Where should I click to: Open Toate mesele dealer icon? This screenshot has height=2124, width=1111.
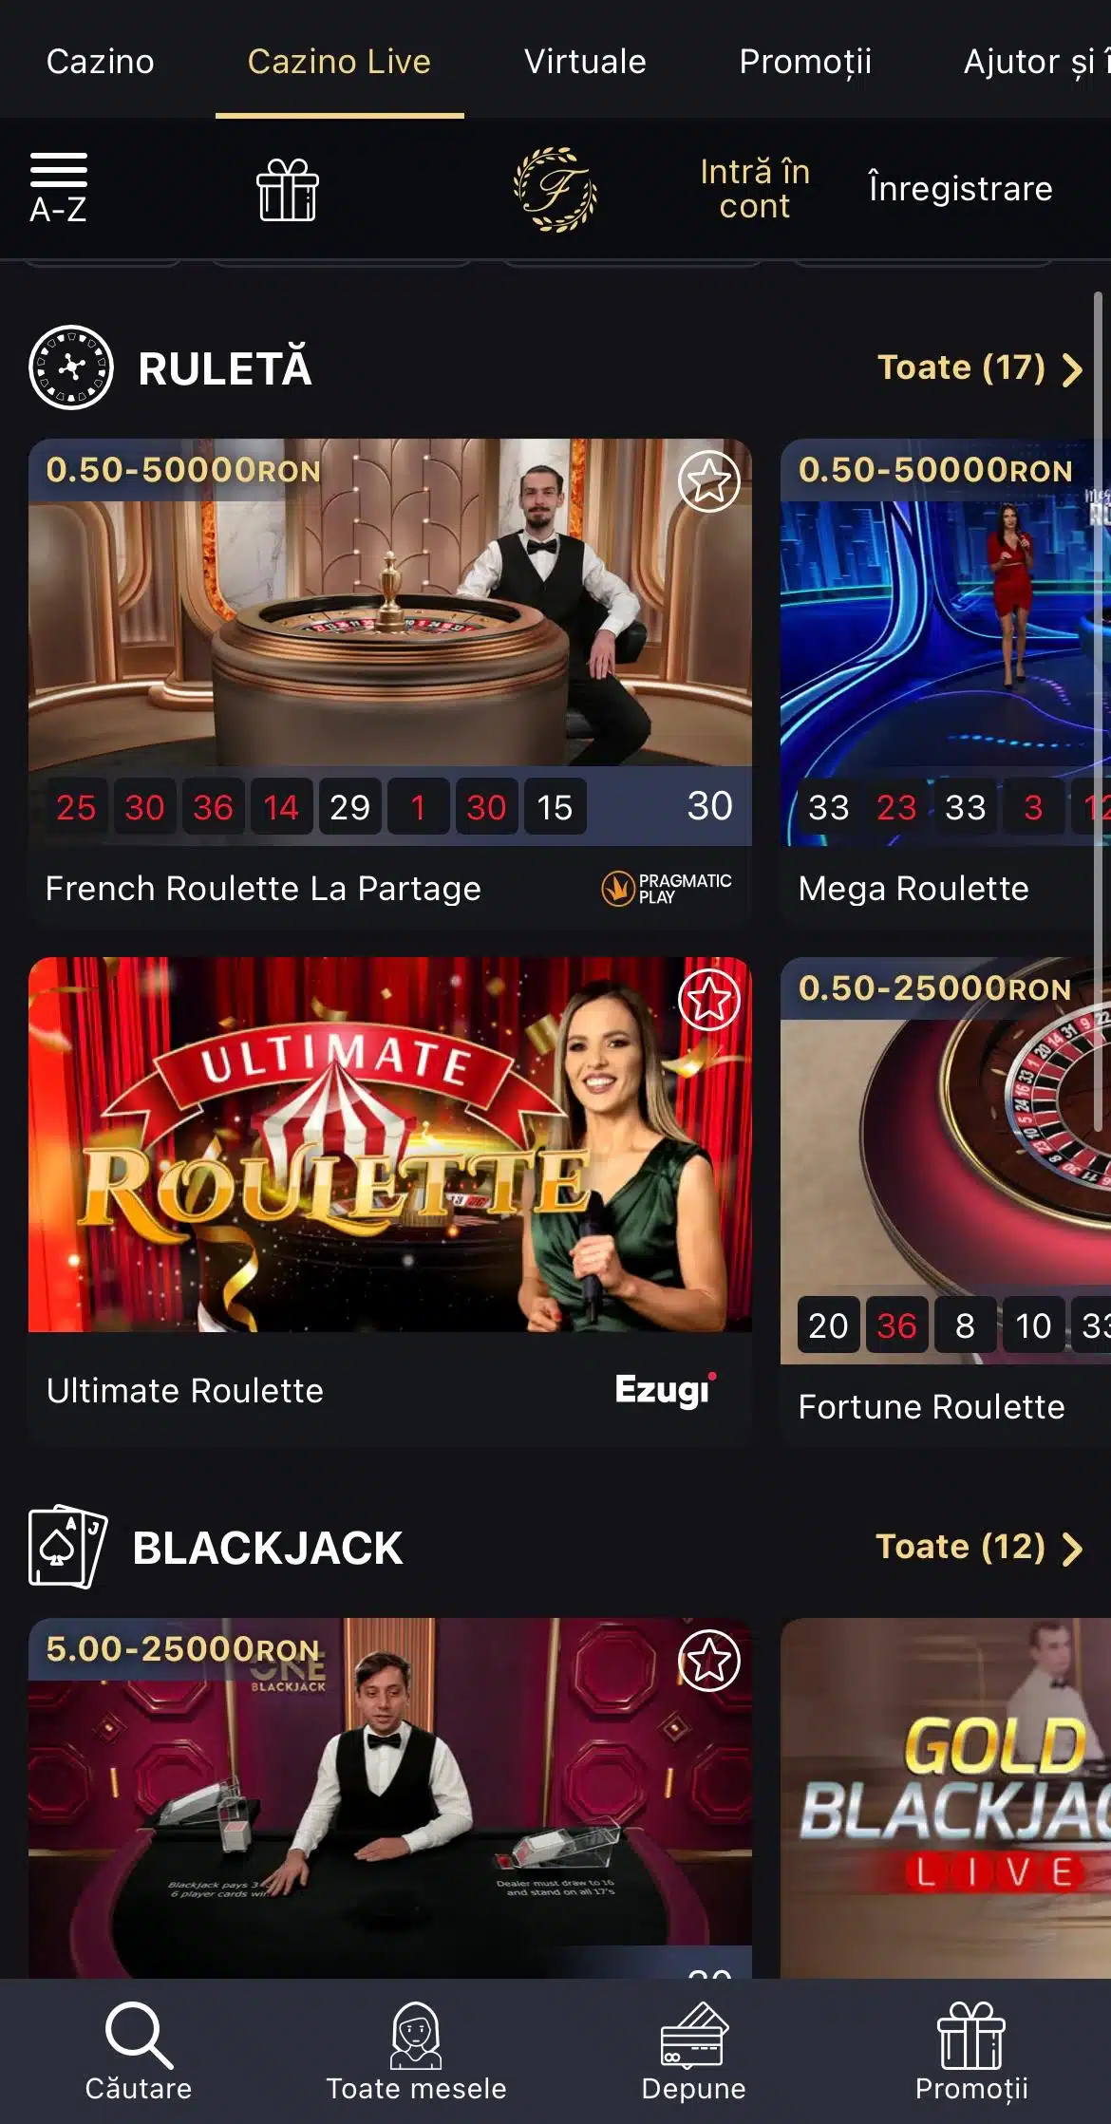coord(416,2035)
